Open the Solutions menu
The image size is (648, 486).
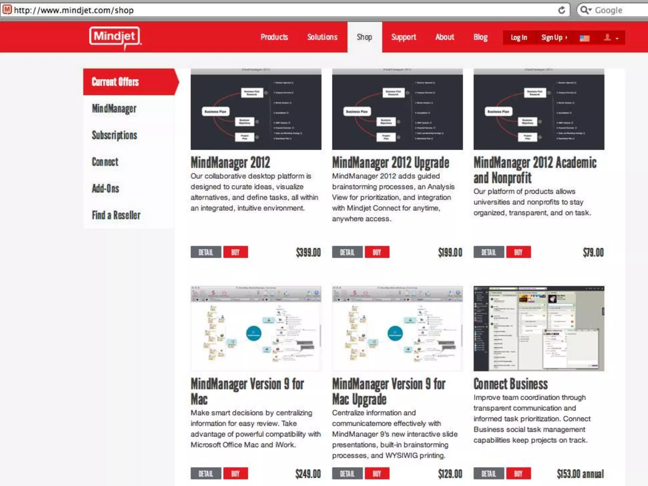tap(322, 37)
